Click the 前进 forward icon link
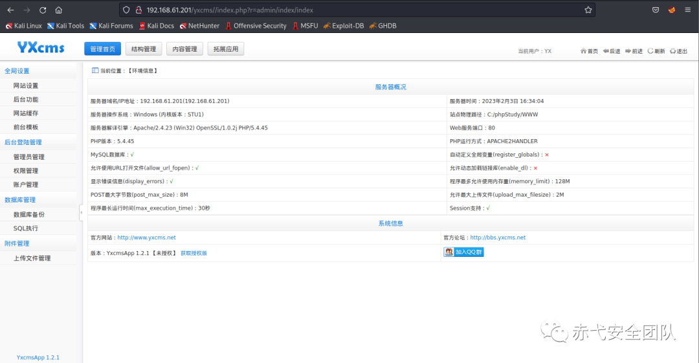This screenshot has width=699, height=363. [x=634, y=51]
